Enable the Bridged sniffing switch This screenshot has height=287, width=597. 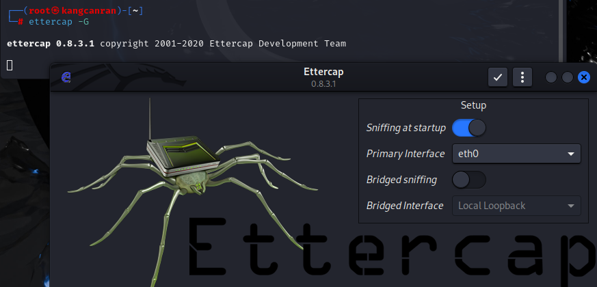(x=468, y=180)
